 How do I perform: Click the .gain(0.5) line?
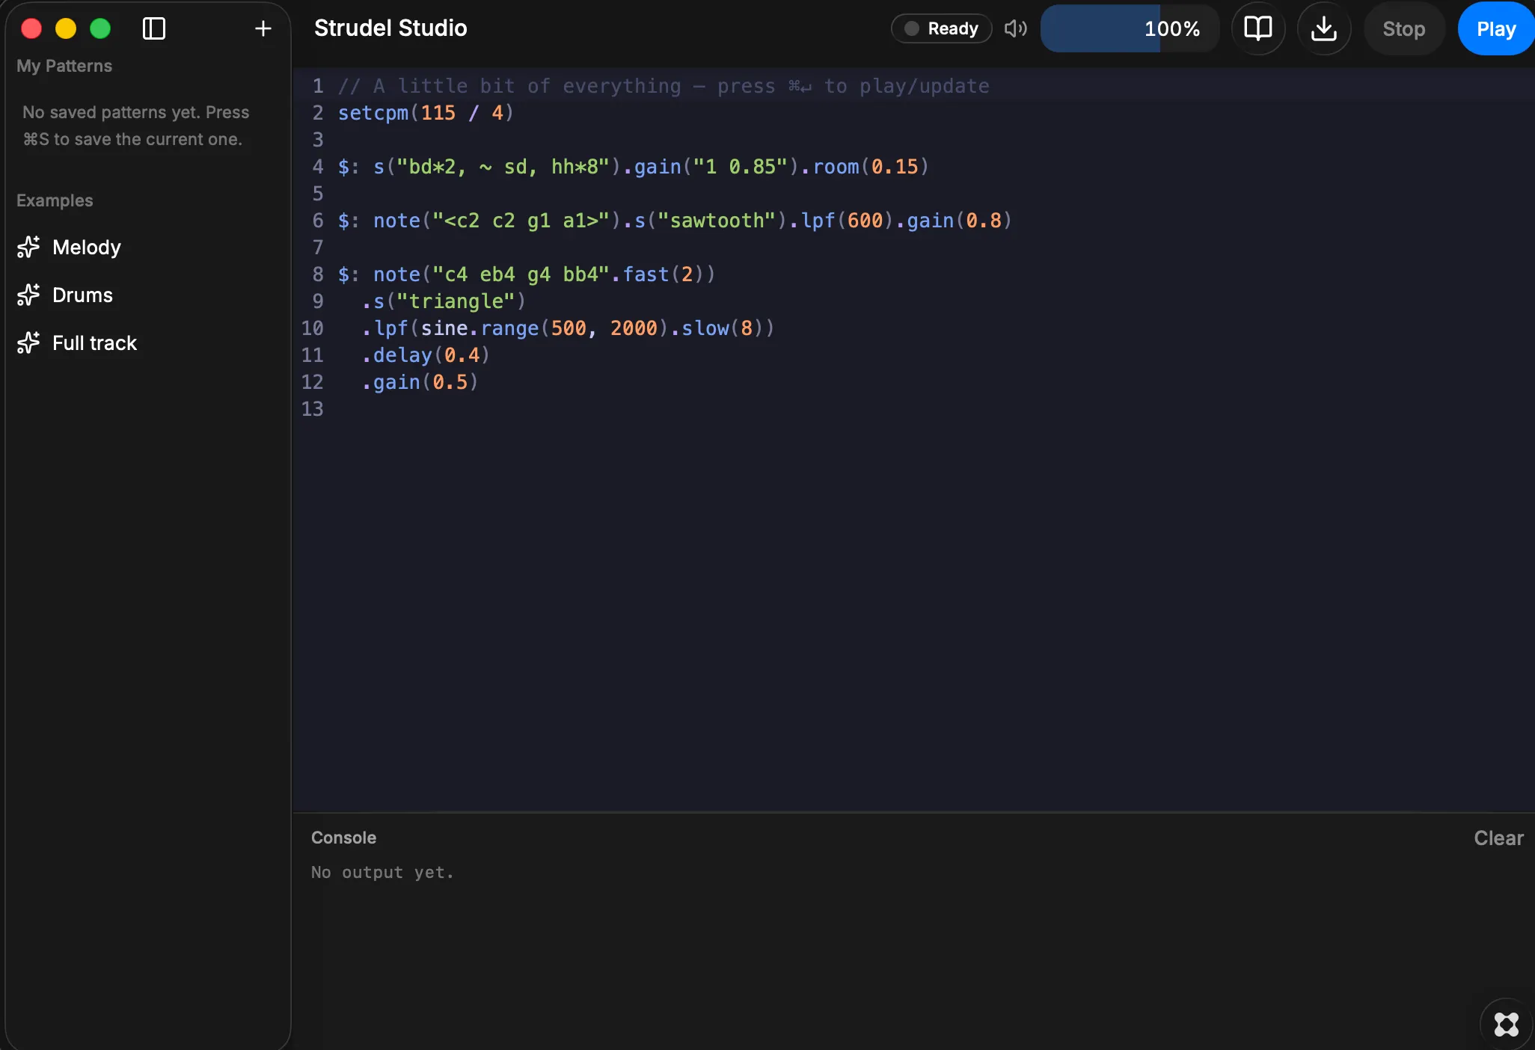pyautogui.click(x=420, y=382)
